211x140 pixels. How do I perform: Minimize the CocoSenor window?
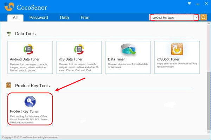point(198,4)
